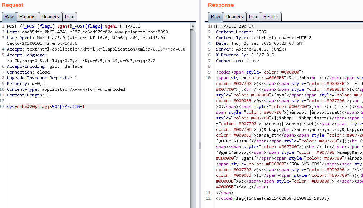This screenshot has width=363, height=208.
Task: Click the Content-Type request header line
Action: (x=66, y=89)
